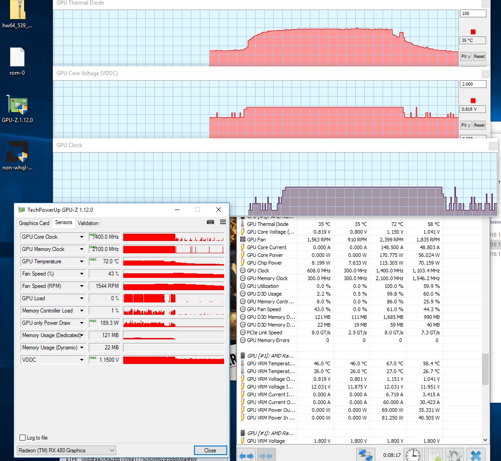
Task: Select GPU Core Current row in HWiNFO
Action: [x=359, y=247]
